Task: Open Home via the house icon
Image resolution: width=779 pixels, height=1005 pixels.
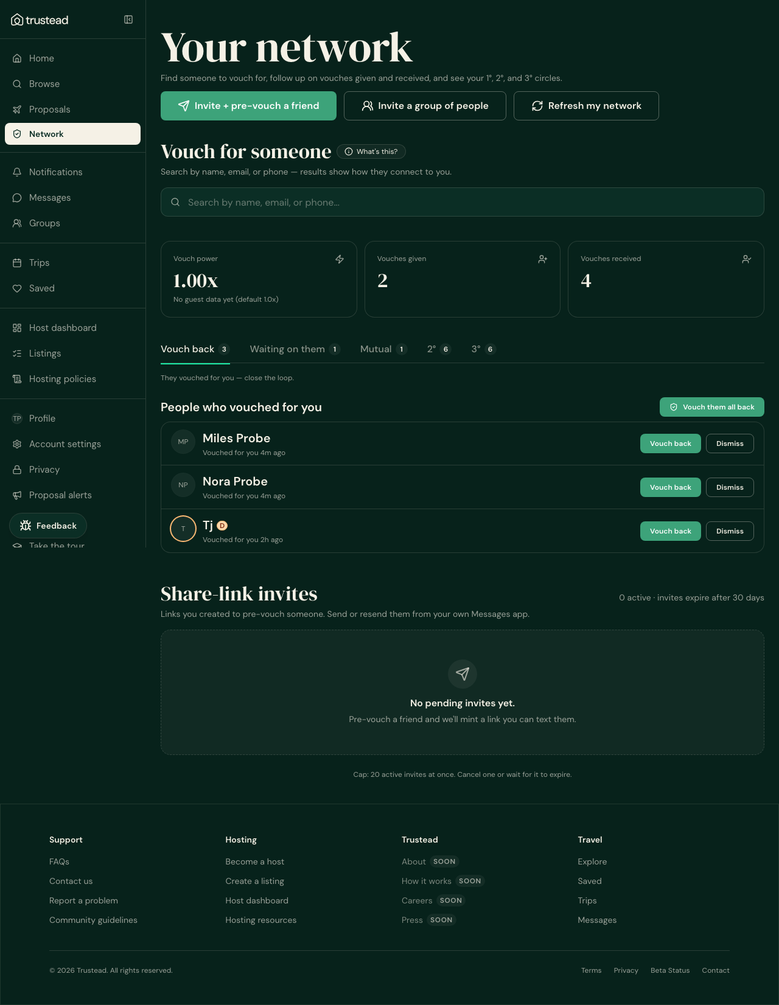Action: click(x=17, y=58)
